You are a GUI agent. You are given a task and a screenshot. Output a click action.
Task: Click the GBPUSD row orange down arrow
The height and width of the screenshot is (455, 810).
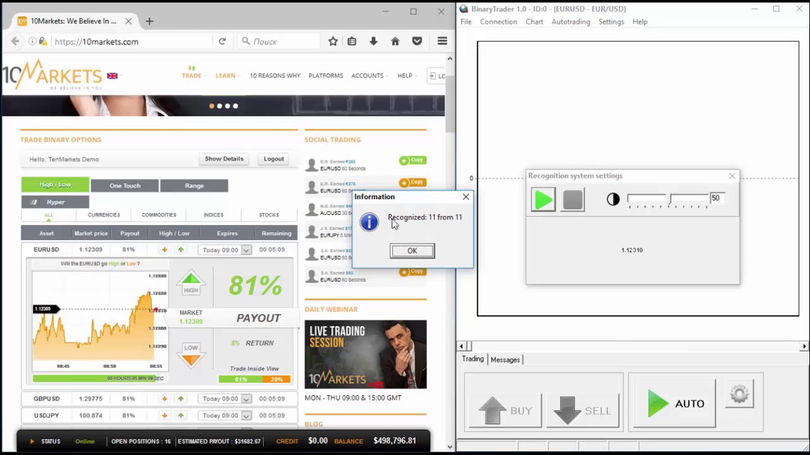coord(165,399)
